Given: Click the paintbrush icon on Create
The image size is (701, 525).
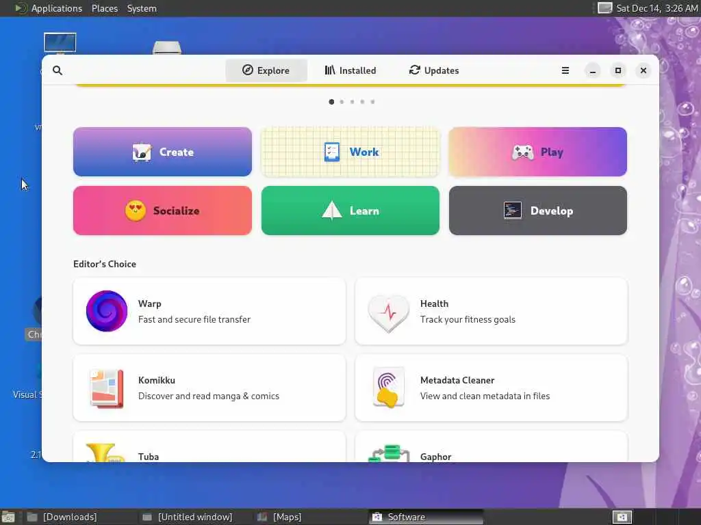Looking at the screenshot, I should pyautogui.click(x=142, y=152).
